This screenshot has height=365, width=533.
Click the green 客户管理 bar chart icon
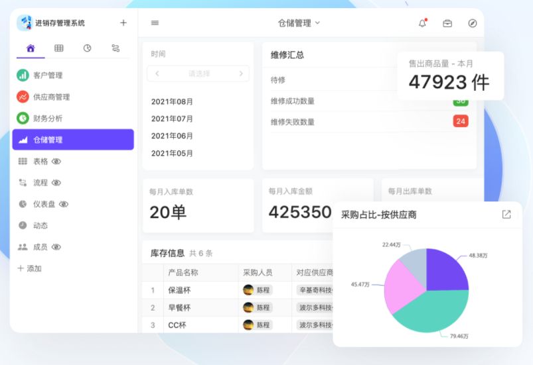(23, 75)
